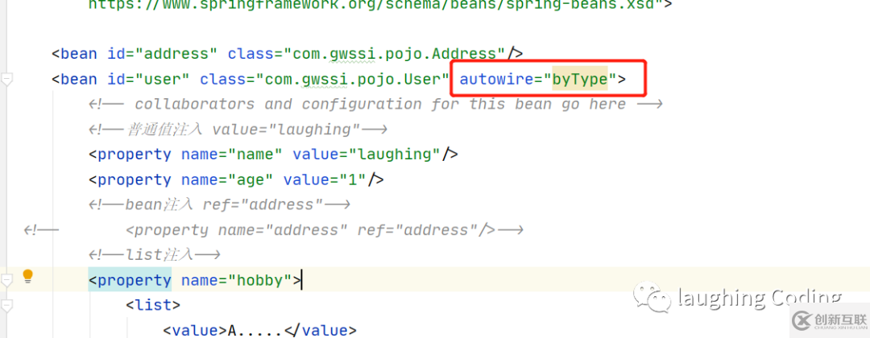Collapse the hobby property fold marker
This screenshot has height=338, width=870.
[6, 281]
